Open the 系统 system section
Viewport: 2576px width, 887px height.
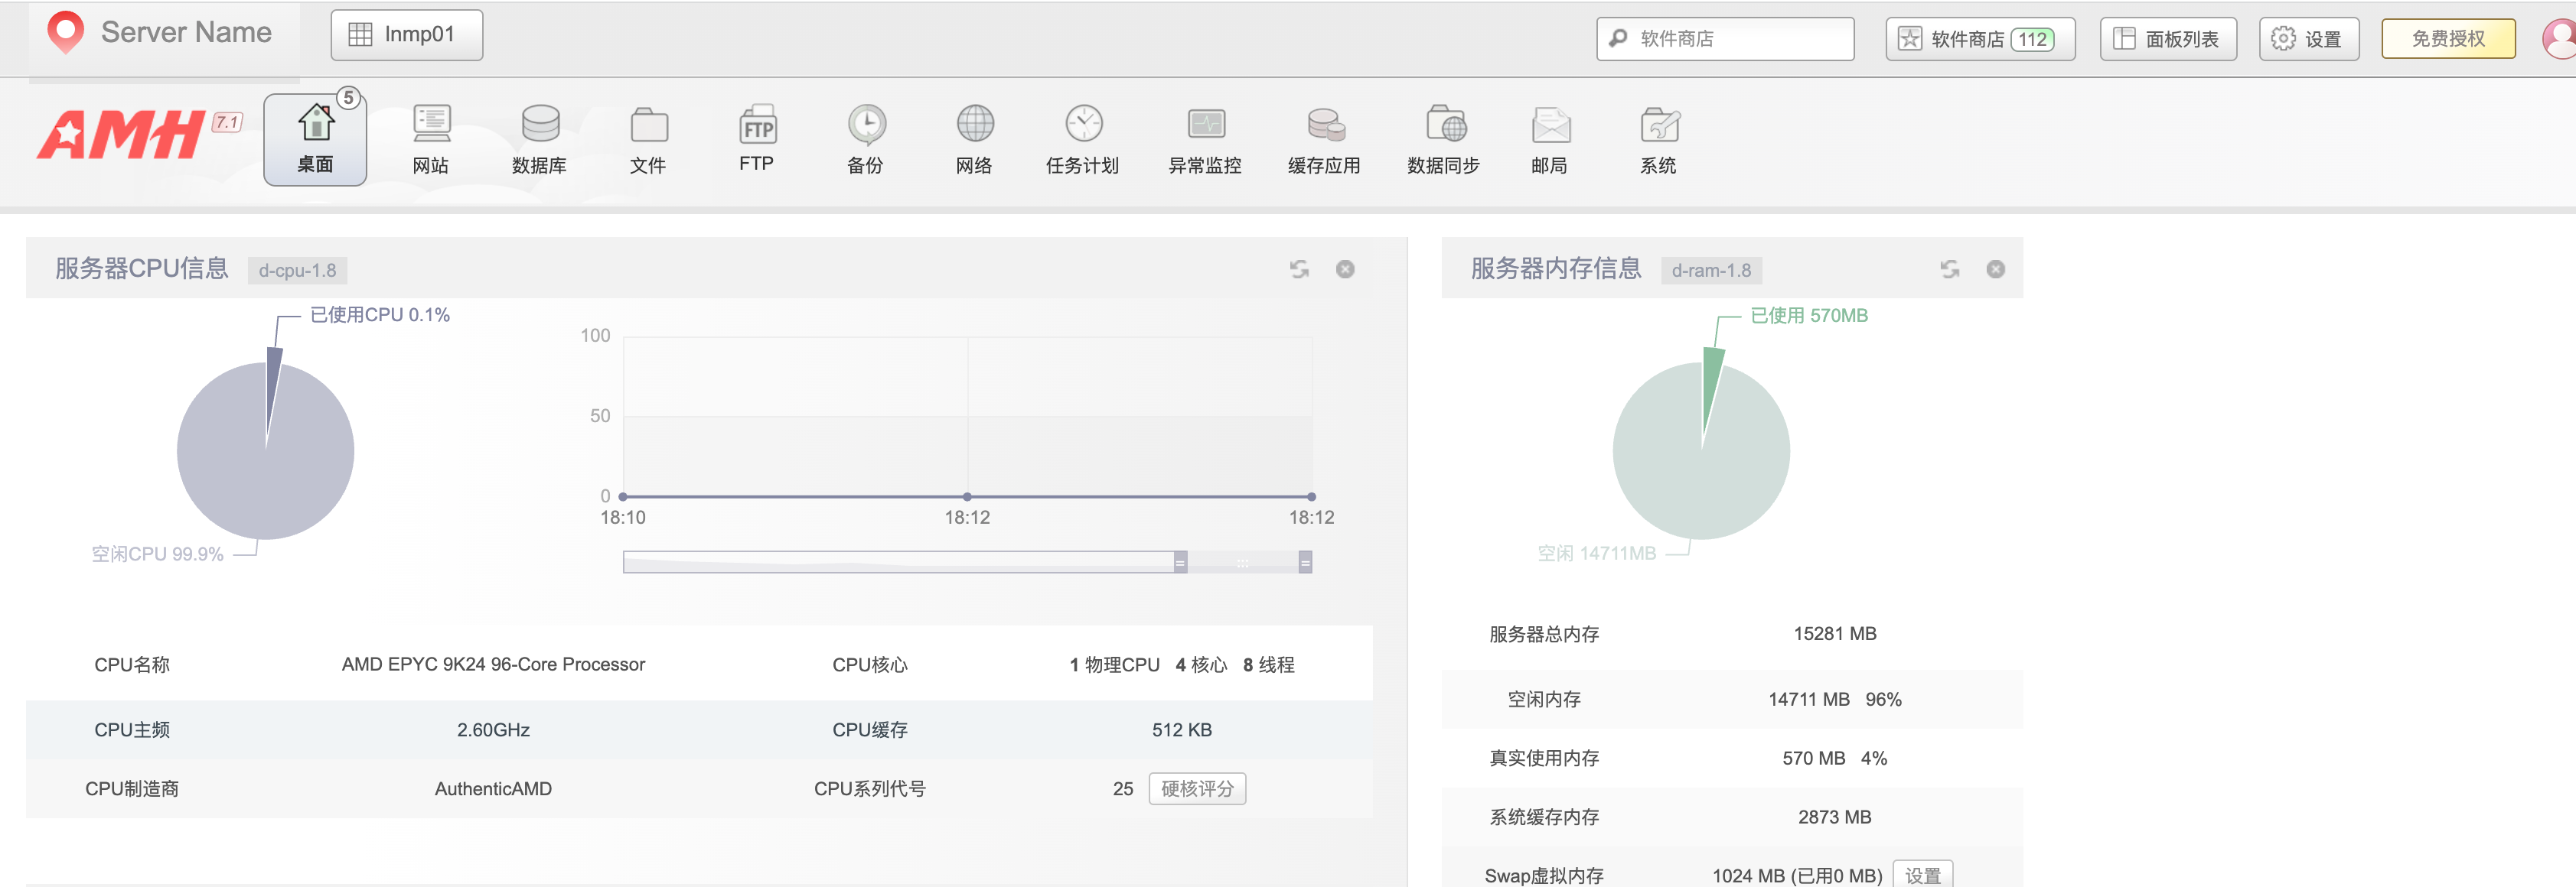[1659, 139]
